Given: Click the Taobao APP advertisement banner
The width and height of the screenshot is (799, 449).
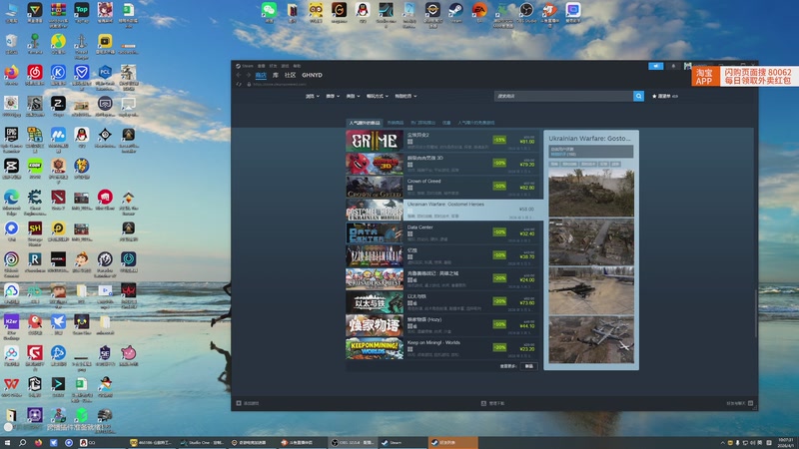Looking at the screenshot, I should [744, 77].
